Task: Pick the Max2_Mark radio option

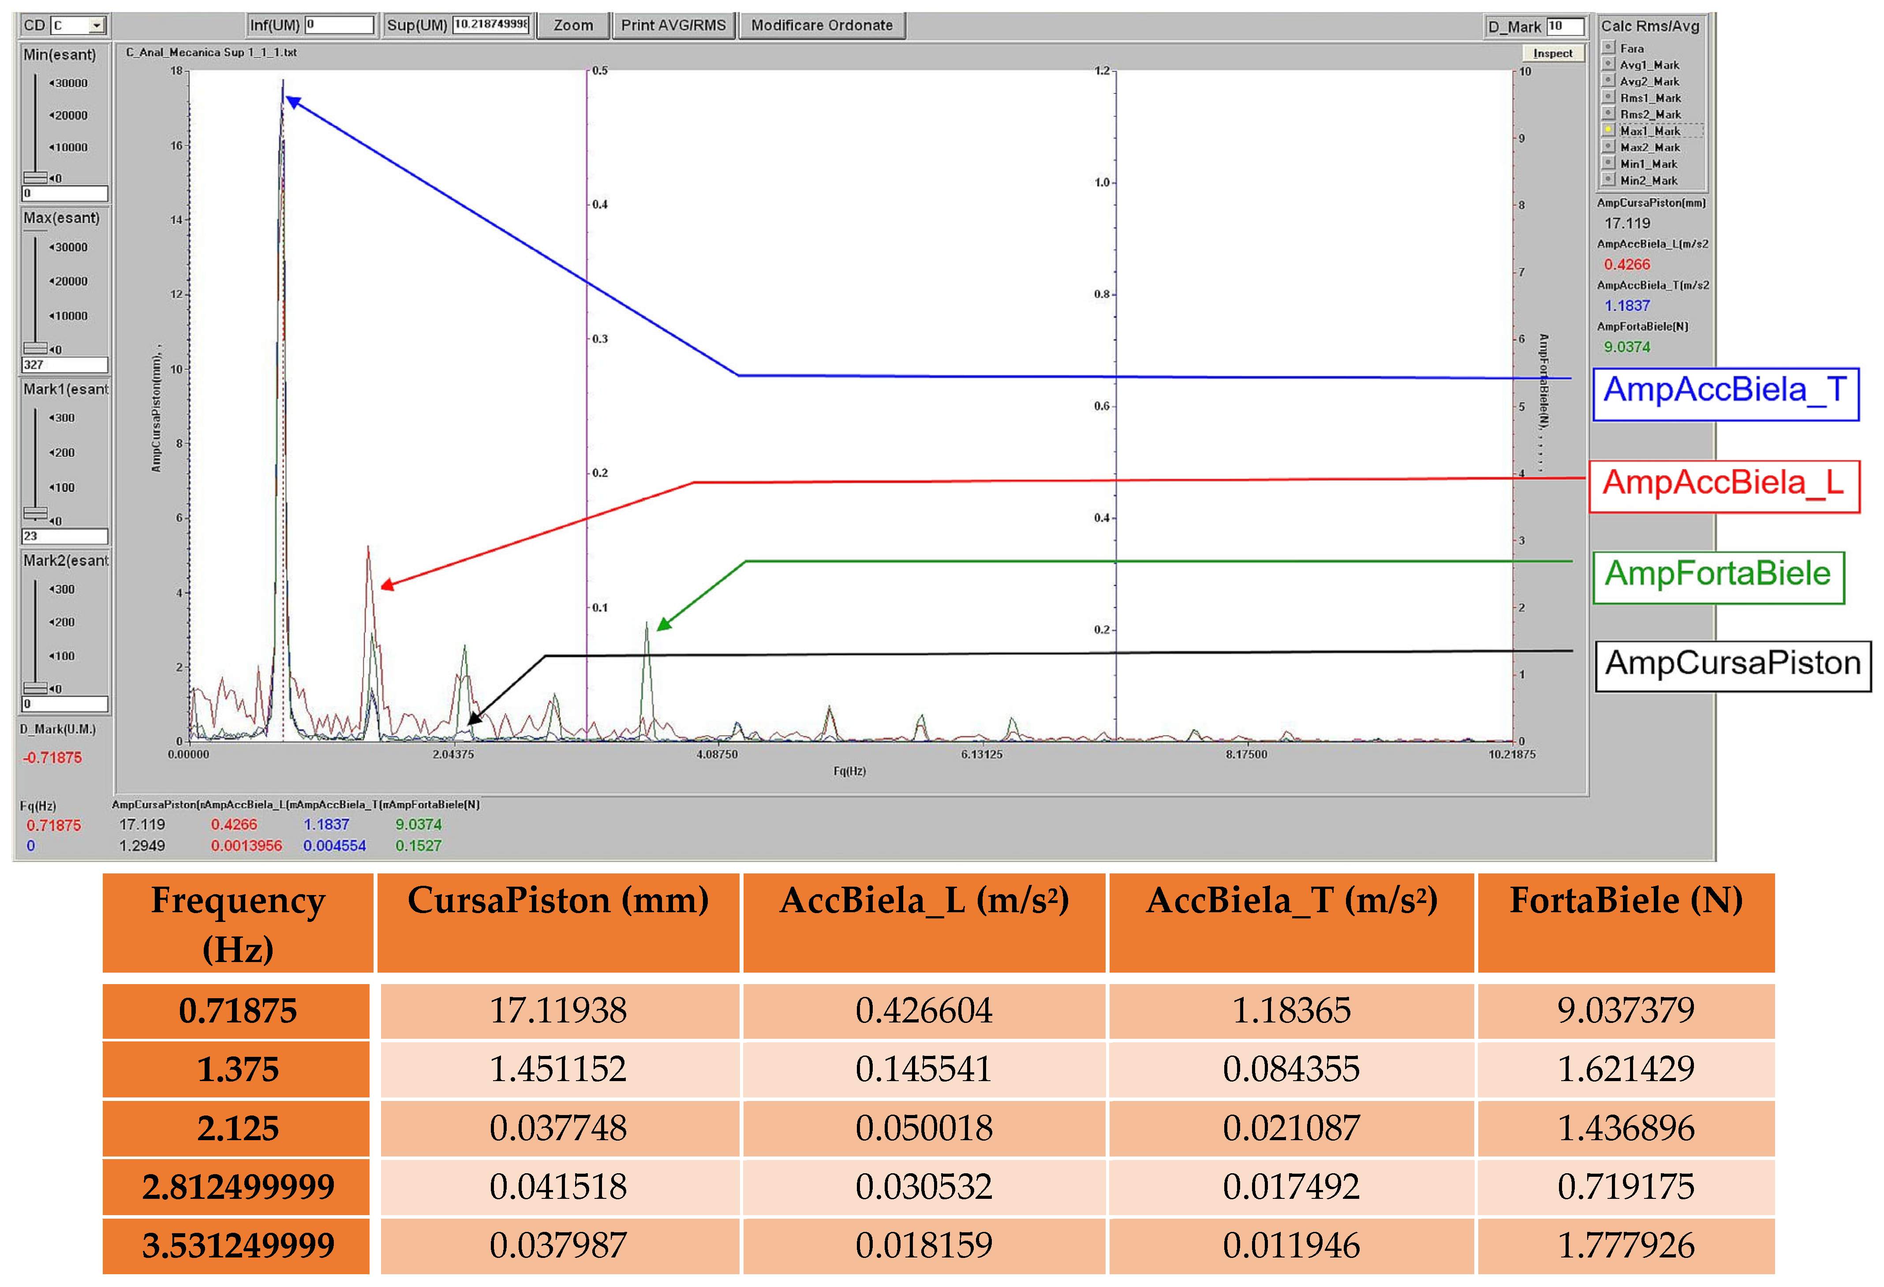Action: point(1609,147)
